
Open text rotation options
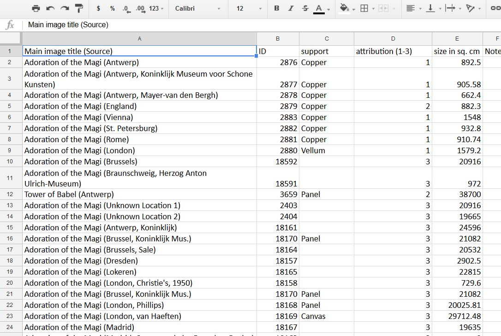coord(470,8)
